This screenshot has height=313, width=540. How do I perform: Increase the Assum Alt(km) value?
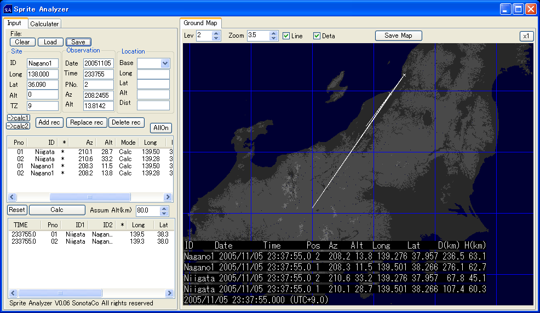pos(164,208)
